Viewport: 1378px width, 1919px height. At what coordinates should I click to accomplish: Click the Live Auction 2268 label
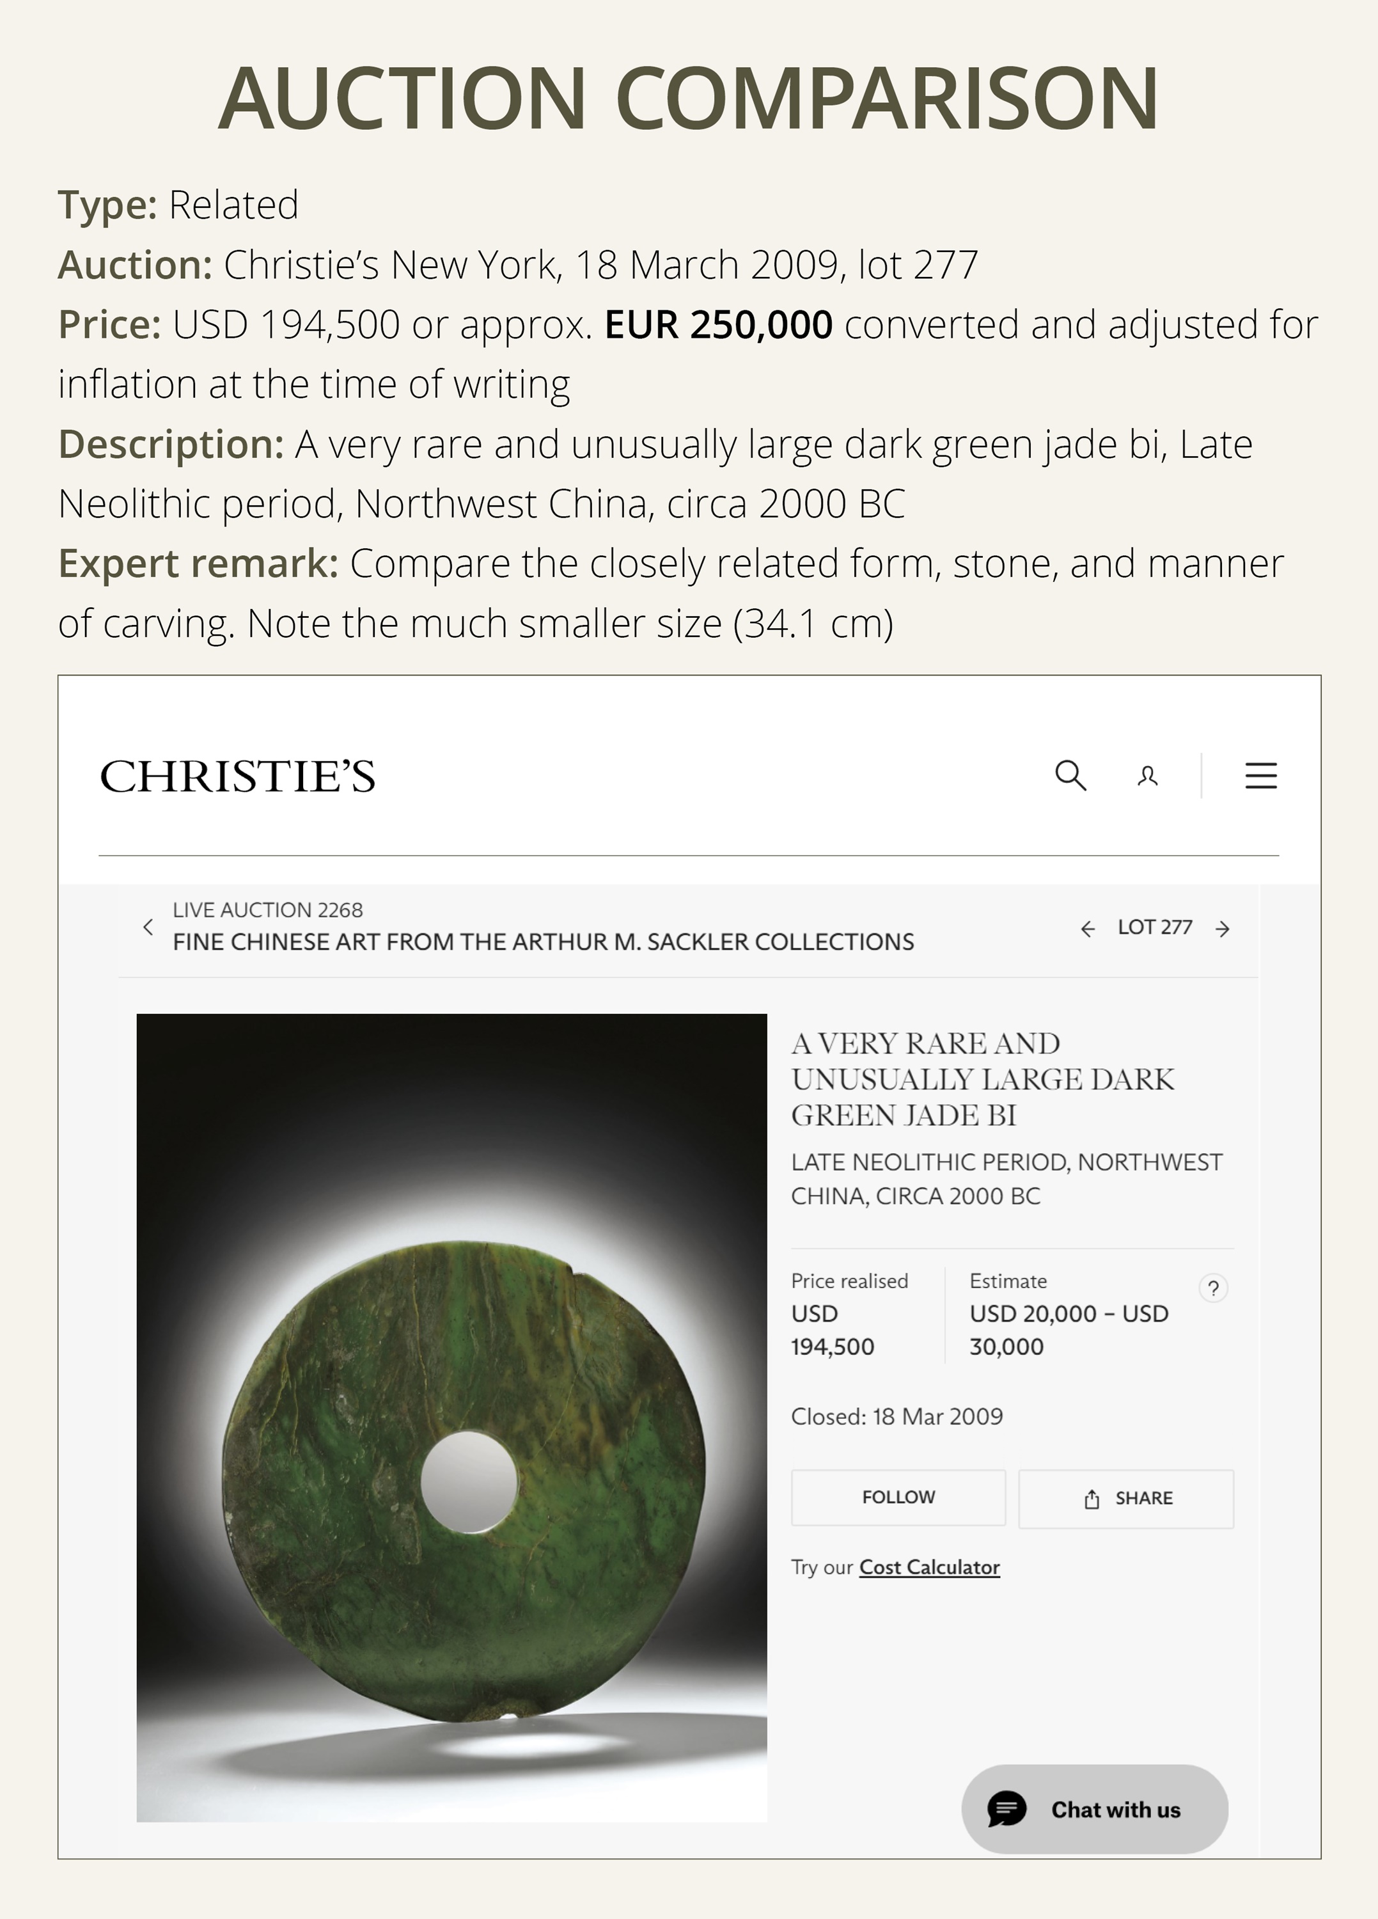pos(267,910)
